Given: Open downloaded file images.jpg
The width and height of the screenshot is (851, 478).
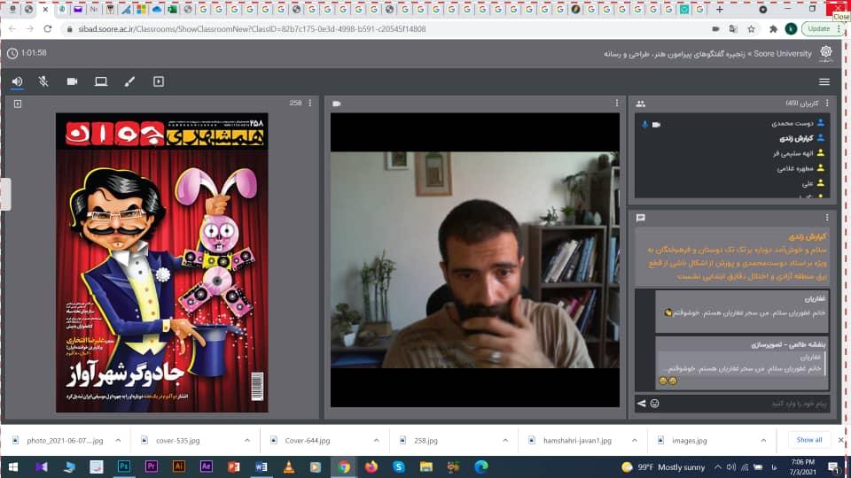Looking at the screenshot, I should (690, 441).
